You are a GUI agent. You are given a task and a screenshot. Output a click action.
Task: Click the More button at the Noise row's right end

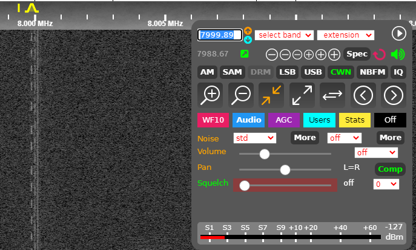click(x=391, y=138)
